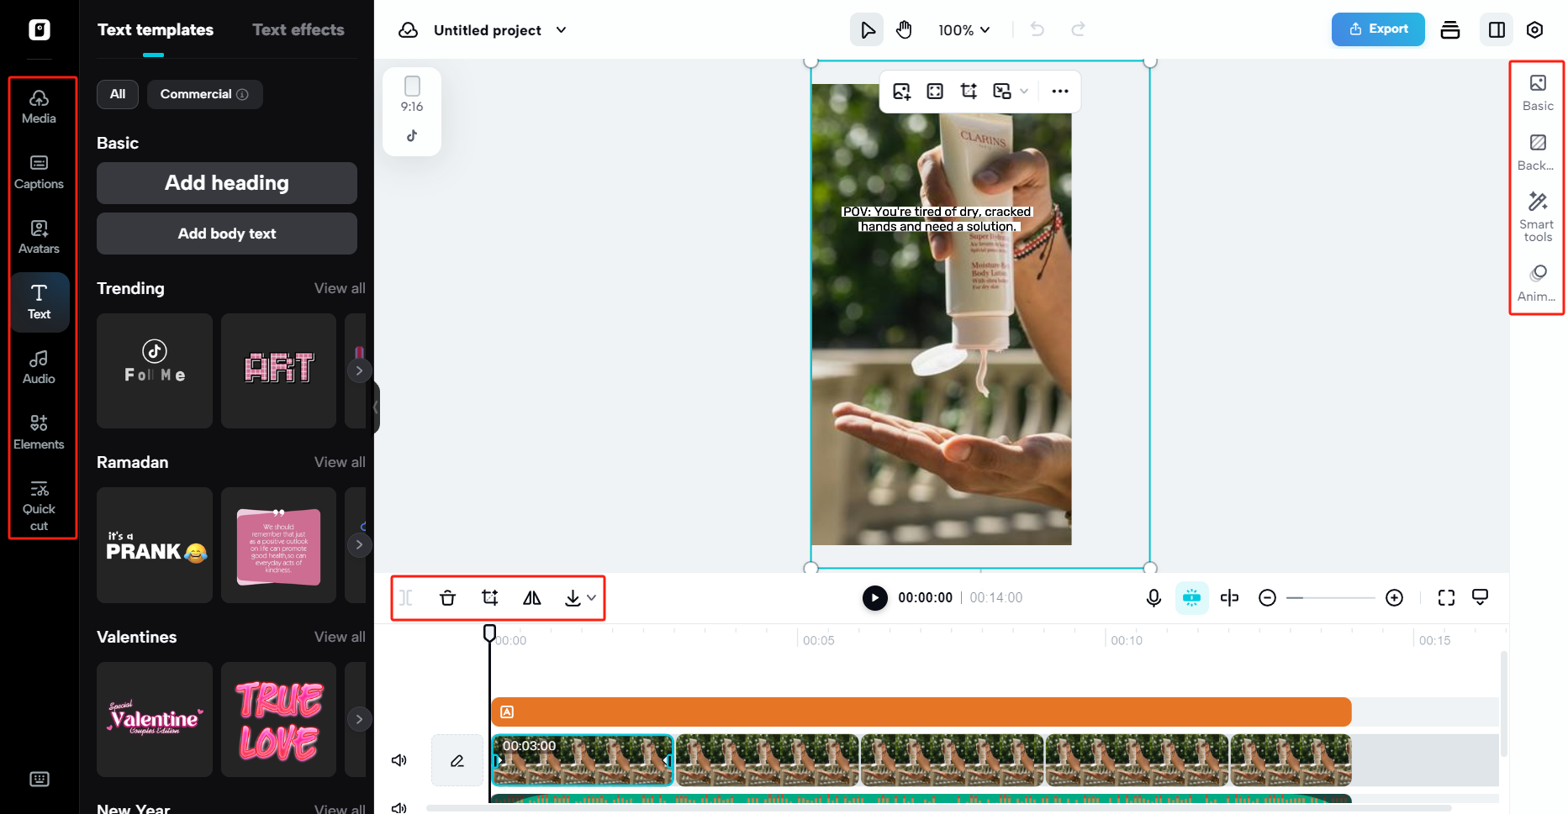Image resolution: width=1568 pixels, height=814 pixels.
Task: Switch to the Text effects tab
Action: pos(298,29)
